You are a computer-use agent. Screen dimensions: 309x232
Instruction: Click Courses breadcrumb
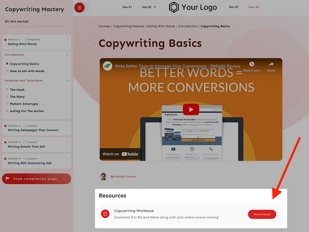point(104,26)
